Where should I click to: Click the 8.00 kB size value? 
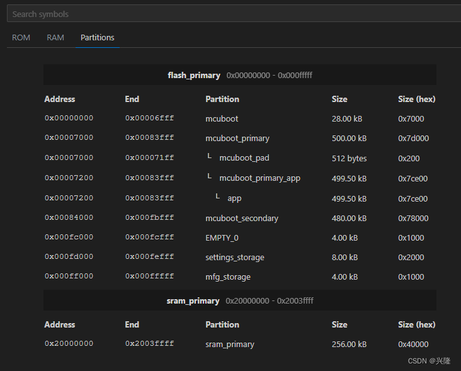click(345, 257)
